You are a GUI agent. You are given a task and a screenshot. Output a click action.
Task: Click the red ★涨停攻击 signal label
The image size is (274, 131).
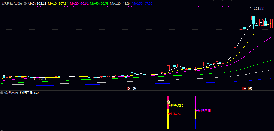tap(176, 114)
